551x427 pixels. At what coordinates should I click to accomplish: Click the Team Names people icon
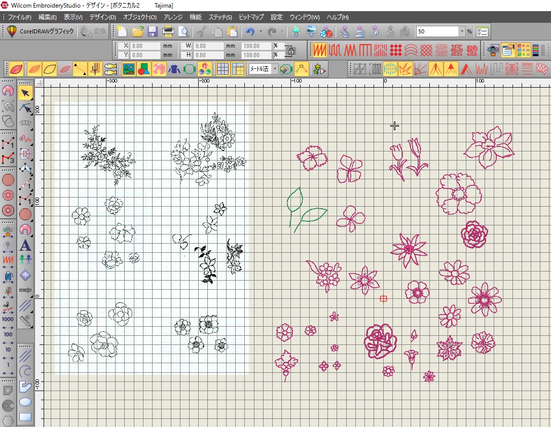25,260
